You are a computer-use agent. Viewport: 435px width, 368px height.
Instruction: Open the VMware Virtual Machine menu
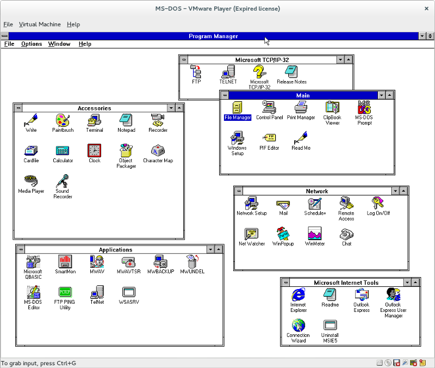pyautogui.click(x=39, y=24)
